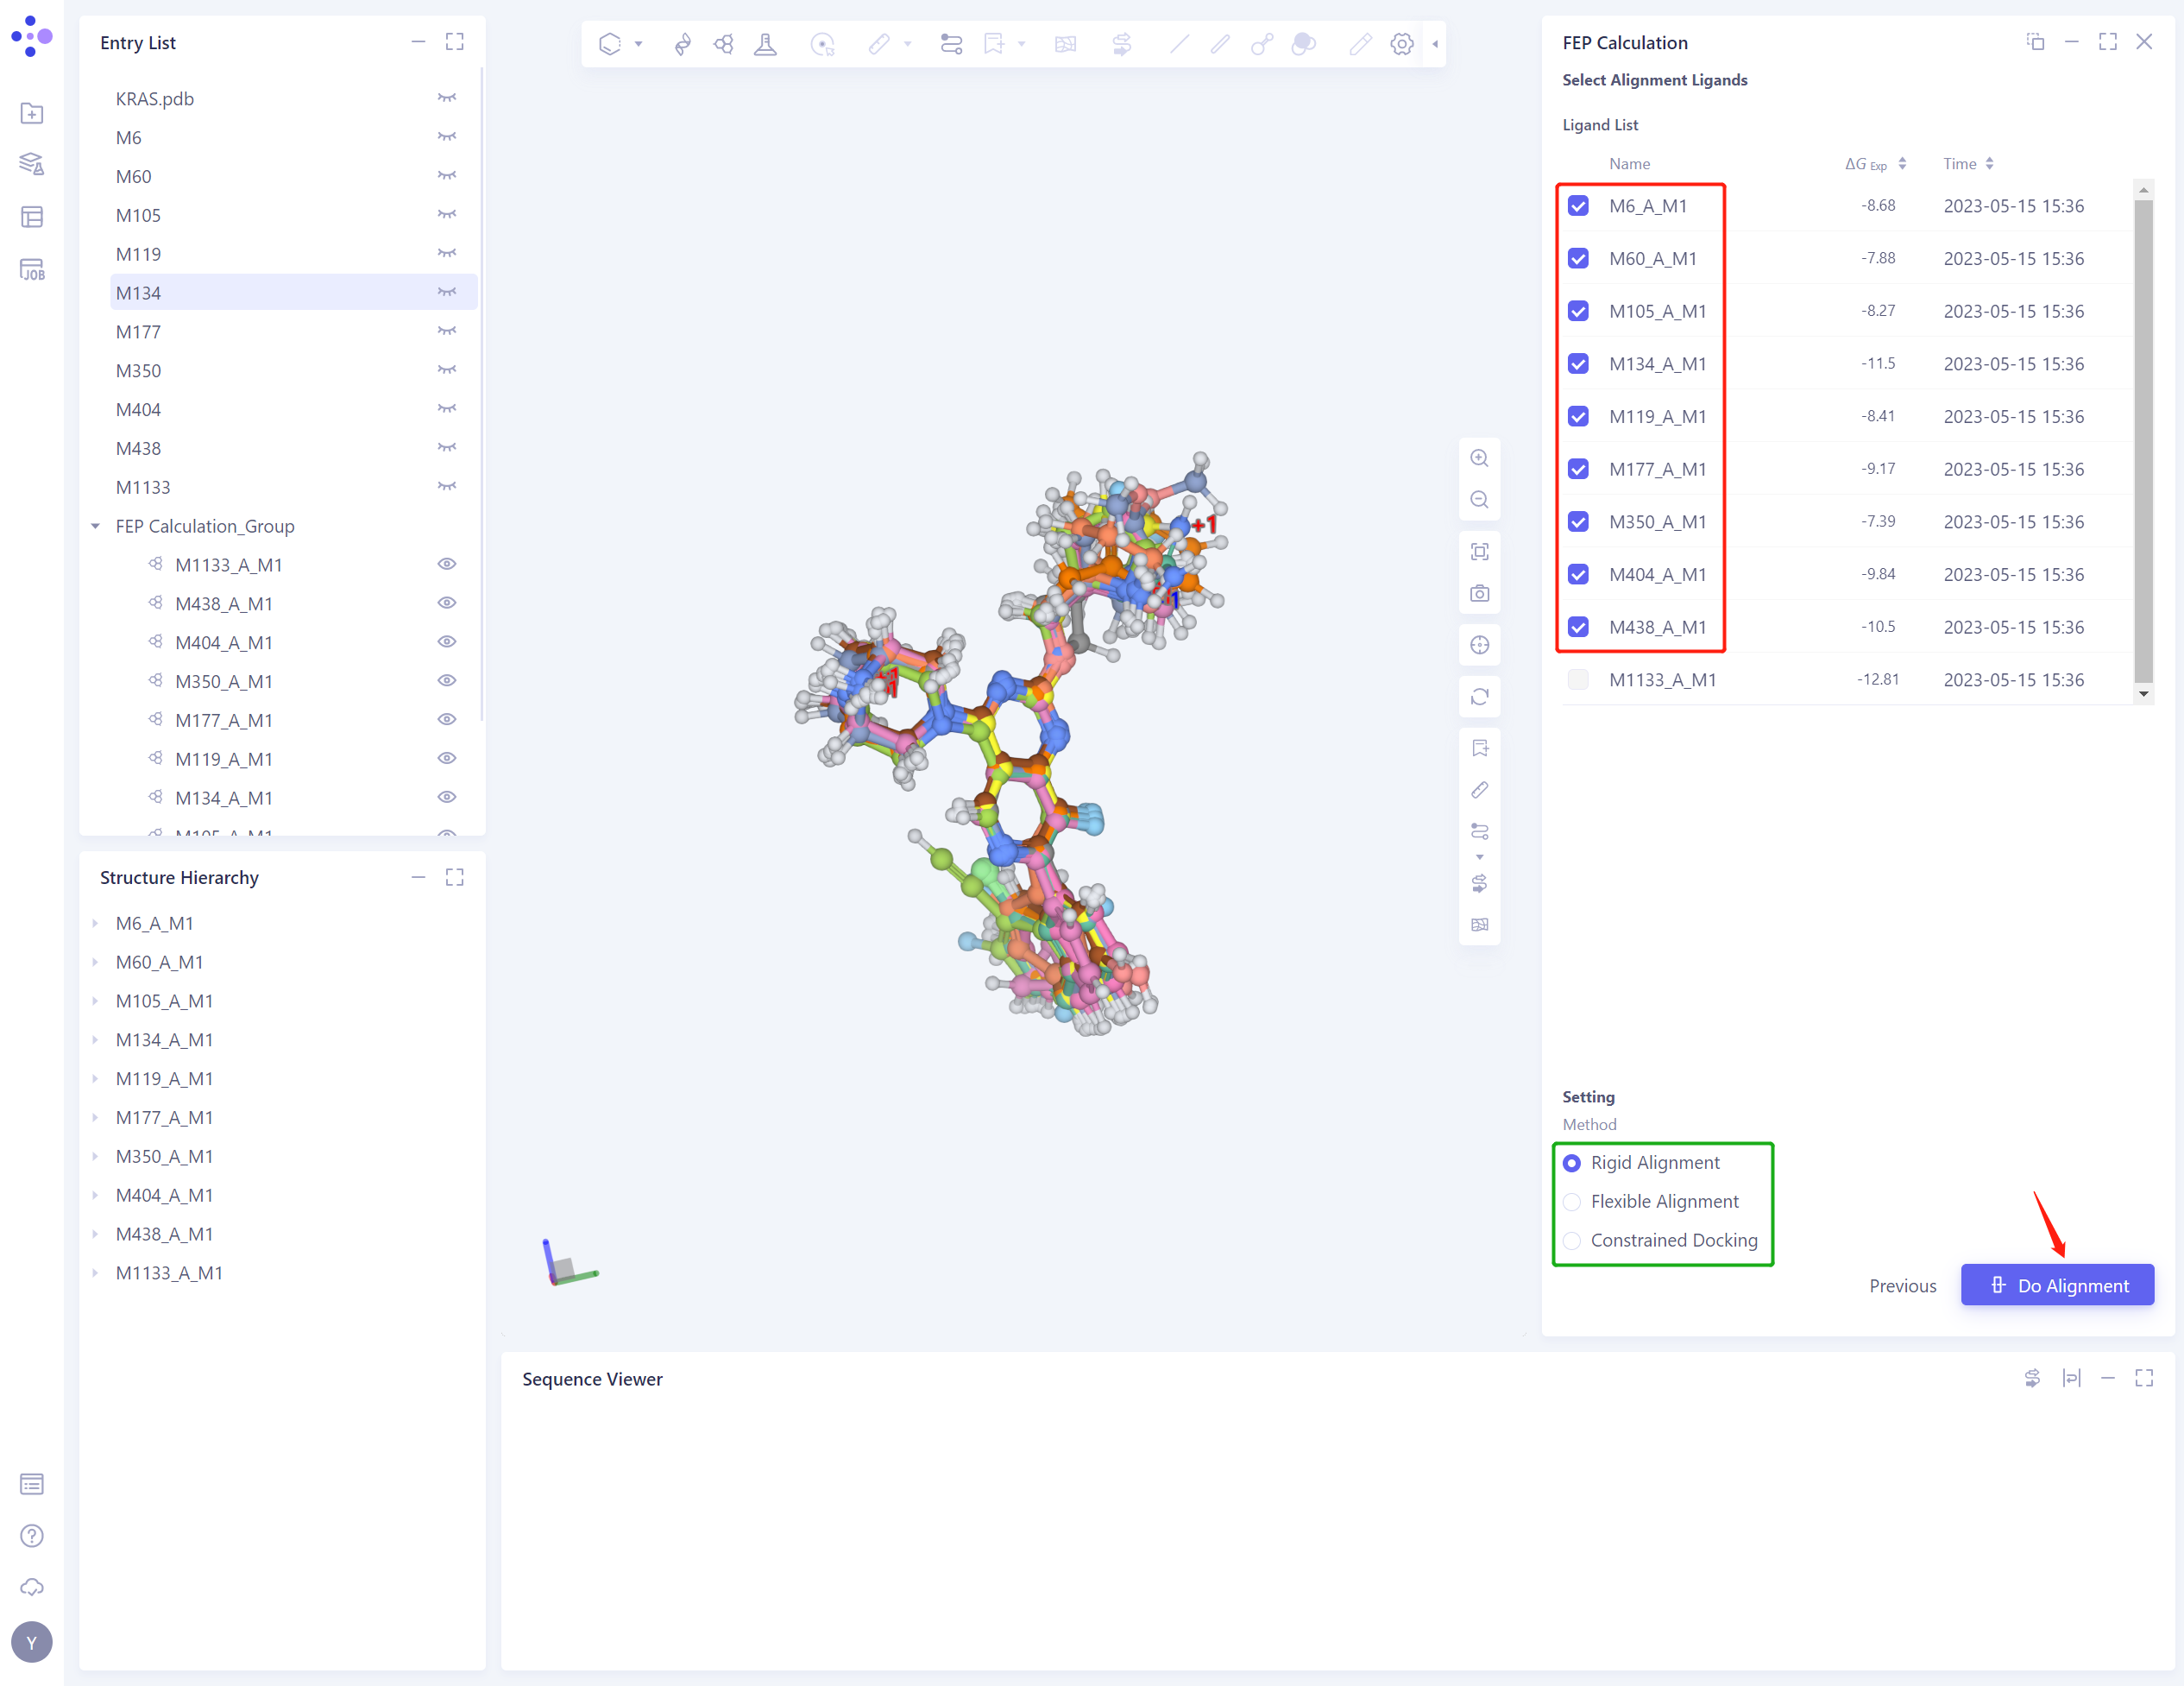This screenshot has width=2184, height=1686.
Task: Open the import file icon in left sidebar
Action: [32, 113]
